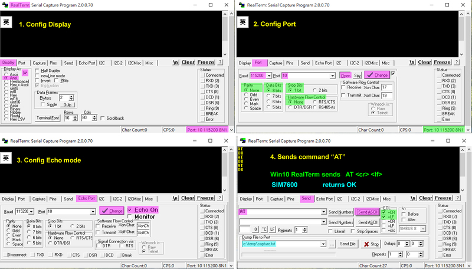Click Spy button in Config Port window
This screenshot has width=472, height=269.
click(x=358, y=76)
